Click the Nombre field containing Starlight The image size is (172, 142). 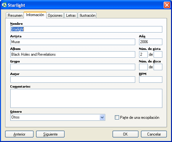[86, 29]
